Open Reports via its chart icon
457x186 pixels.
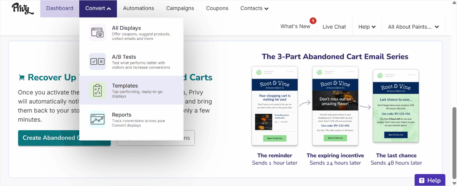pyautogui.click(x=98, y=119)
